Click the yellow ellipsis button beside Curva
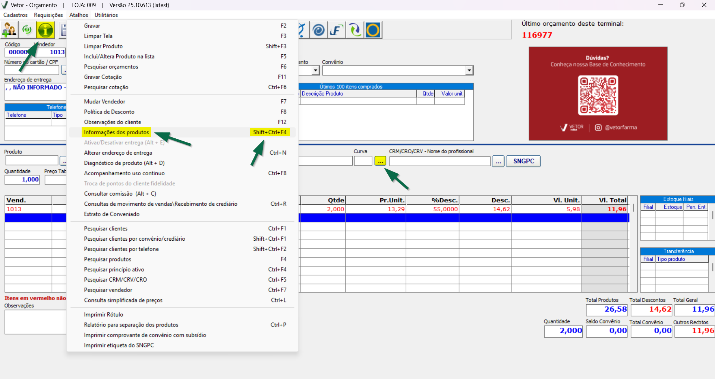 pyautogui.click(x=380, y=161)
